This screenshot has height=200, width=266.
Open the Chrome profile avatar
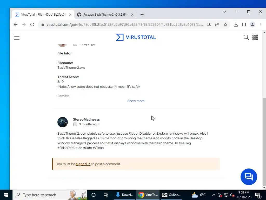coord(252,25)
